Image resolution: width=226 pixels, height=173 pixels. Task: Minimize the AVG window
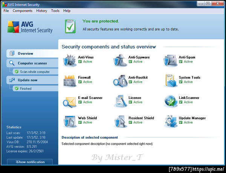(200, 4)
